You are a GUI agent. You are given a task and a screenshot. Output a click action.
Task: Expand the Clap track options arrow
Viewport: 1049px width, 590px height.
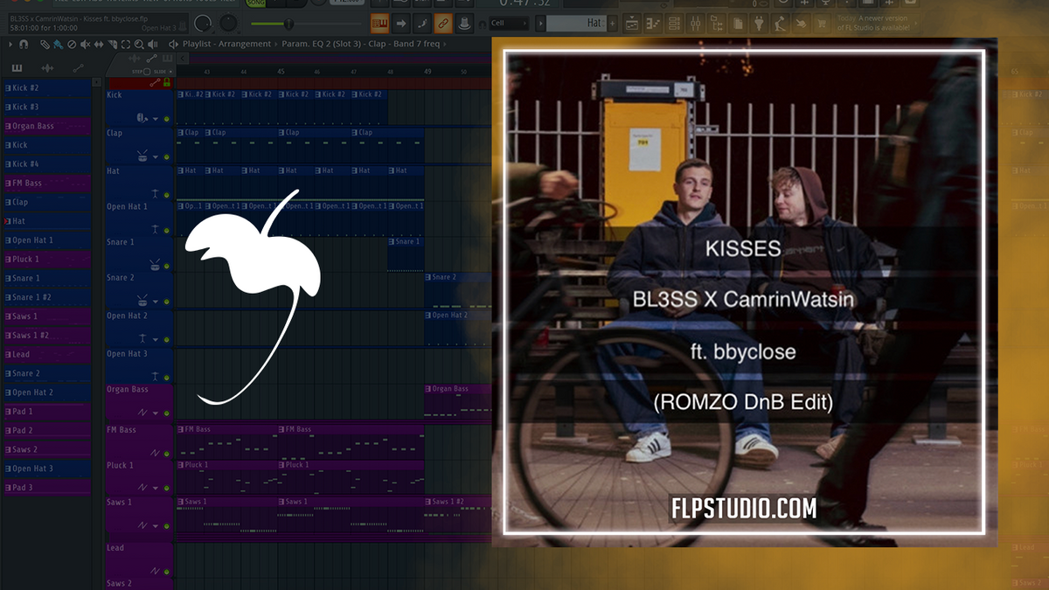(155, 156)
